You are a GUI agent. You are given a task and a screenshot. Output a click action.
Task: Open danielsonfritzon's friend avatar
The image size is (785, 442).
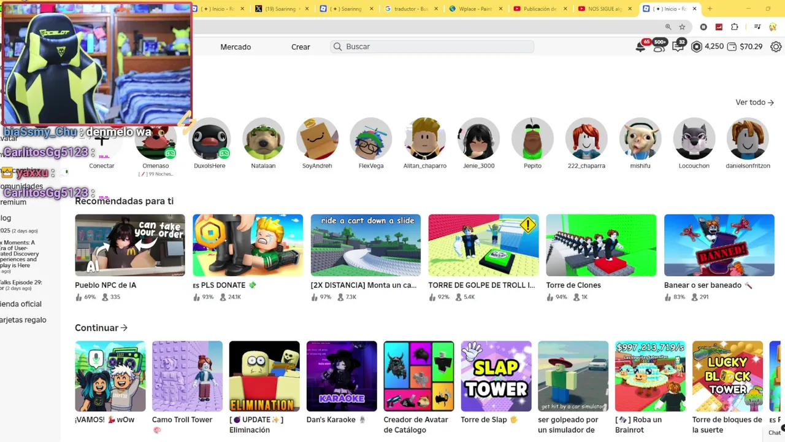[x=748, y=139]
